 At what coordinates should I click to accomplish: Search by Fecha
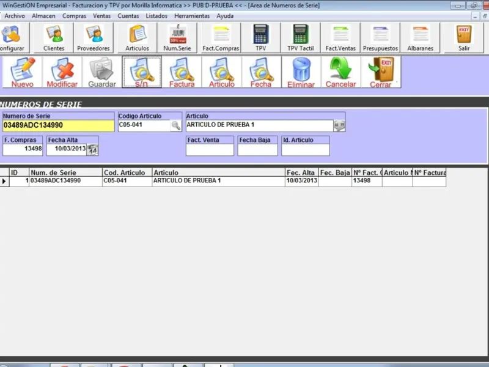point(262,72)
